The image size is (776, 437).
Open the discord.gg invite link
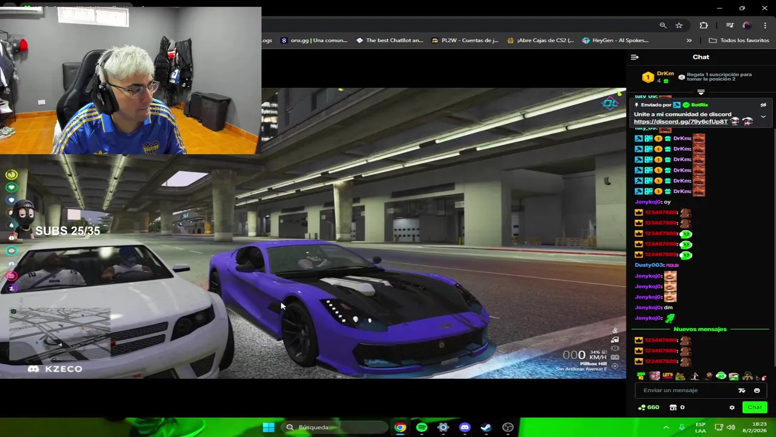680,121
